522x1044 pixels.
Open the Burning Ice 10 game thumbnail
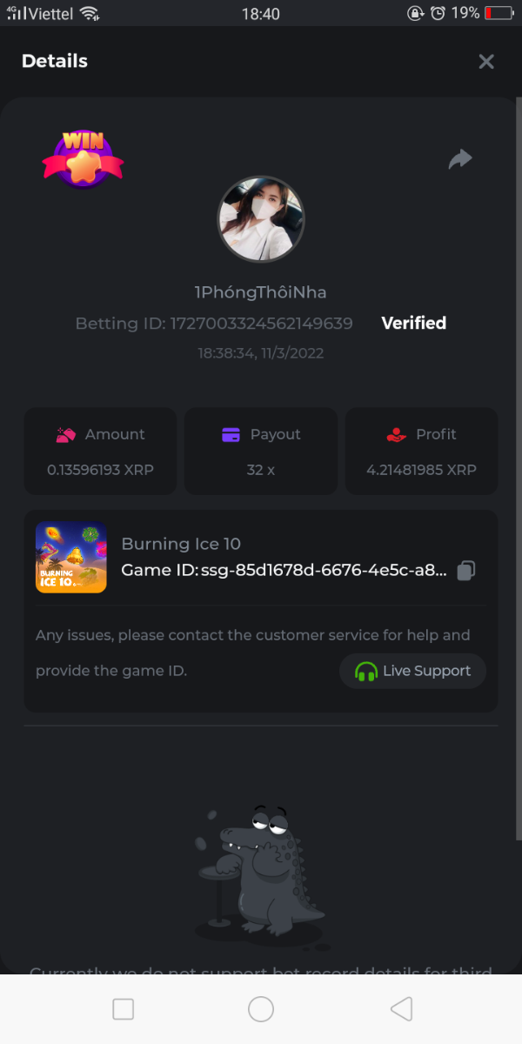71,558
